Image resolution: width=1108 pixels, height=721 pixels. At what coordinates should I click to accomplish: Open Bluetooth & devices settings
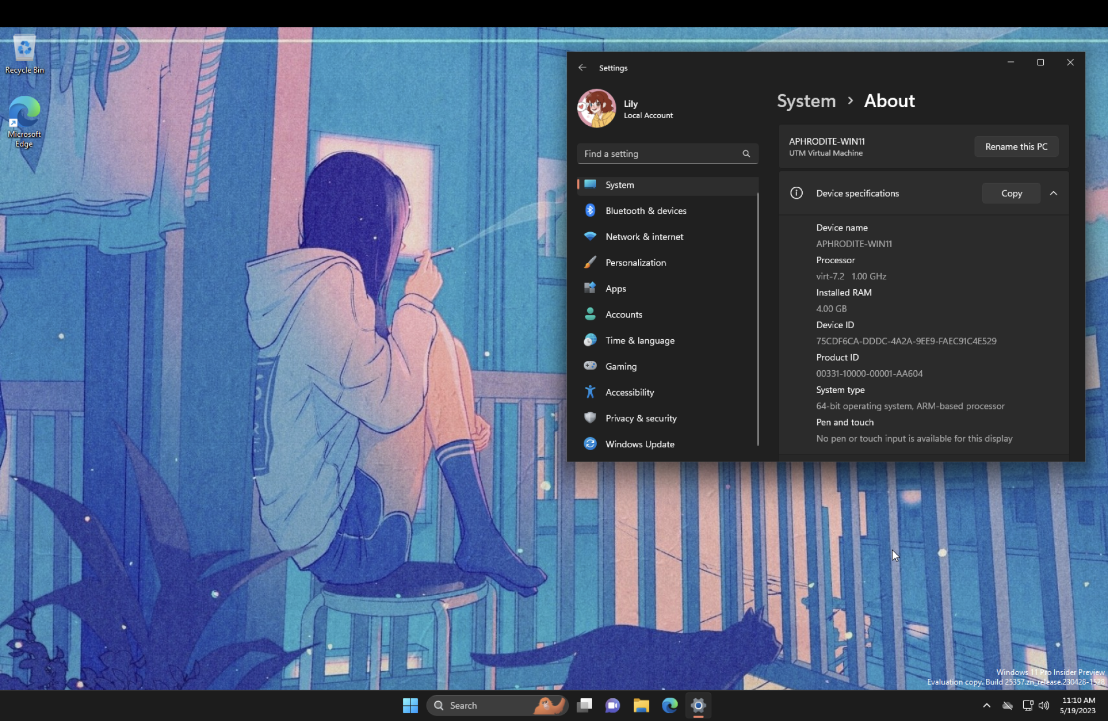pyautogui.click(x=645, y=211)
